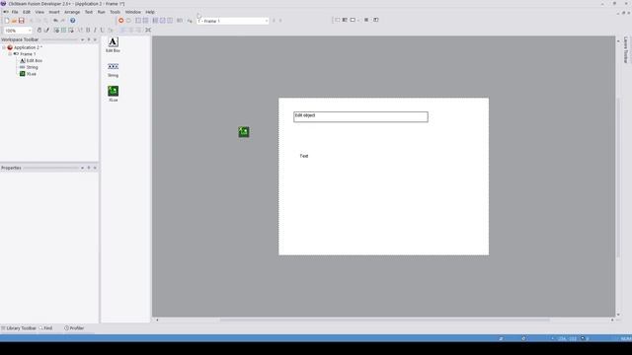The width and height of the screenshot is (632, 355).
Task: Close the Workspace Toolbar panel
Action: pos(95,39)
